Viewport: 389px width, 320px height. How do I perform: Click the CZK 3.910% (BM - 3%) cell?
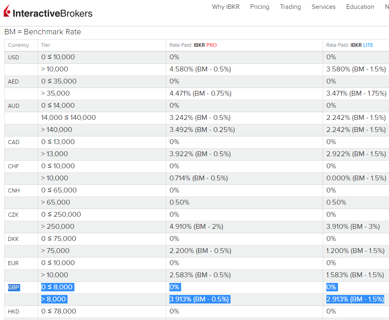pyautogui.click(x=353, y=227)
